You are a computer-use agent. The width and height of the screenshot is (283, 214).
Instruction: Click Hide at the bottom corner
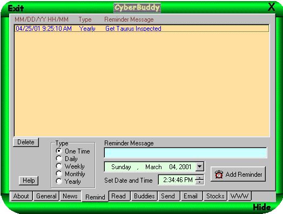click(262, 208)
